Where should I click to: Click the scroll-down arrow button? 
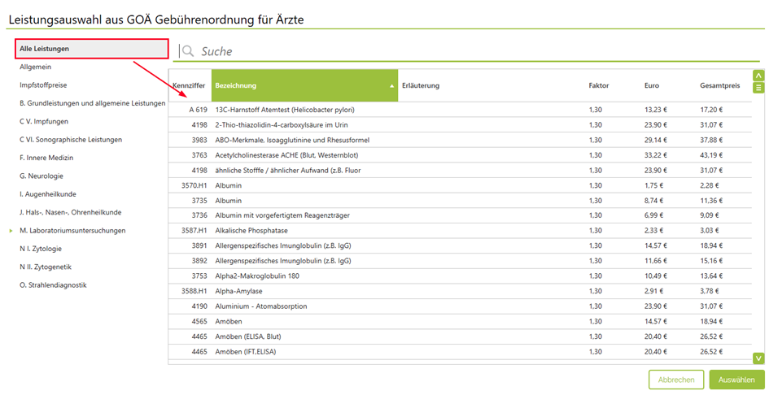[758, 358]
